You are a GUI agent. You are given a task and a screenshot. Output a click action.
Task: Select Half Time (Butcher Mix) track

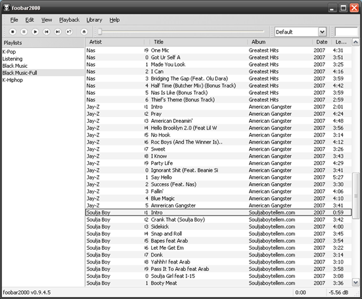click(219, 86)
